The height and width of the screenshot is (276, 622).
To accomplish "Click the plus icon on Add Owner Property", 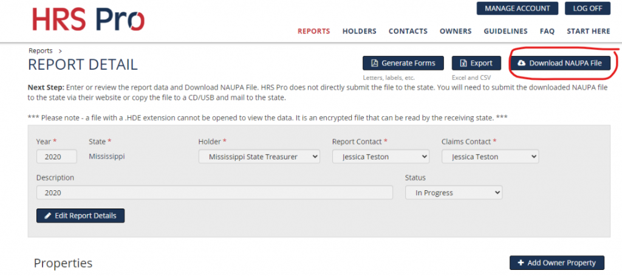I will (x=521, y=263).
